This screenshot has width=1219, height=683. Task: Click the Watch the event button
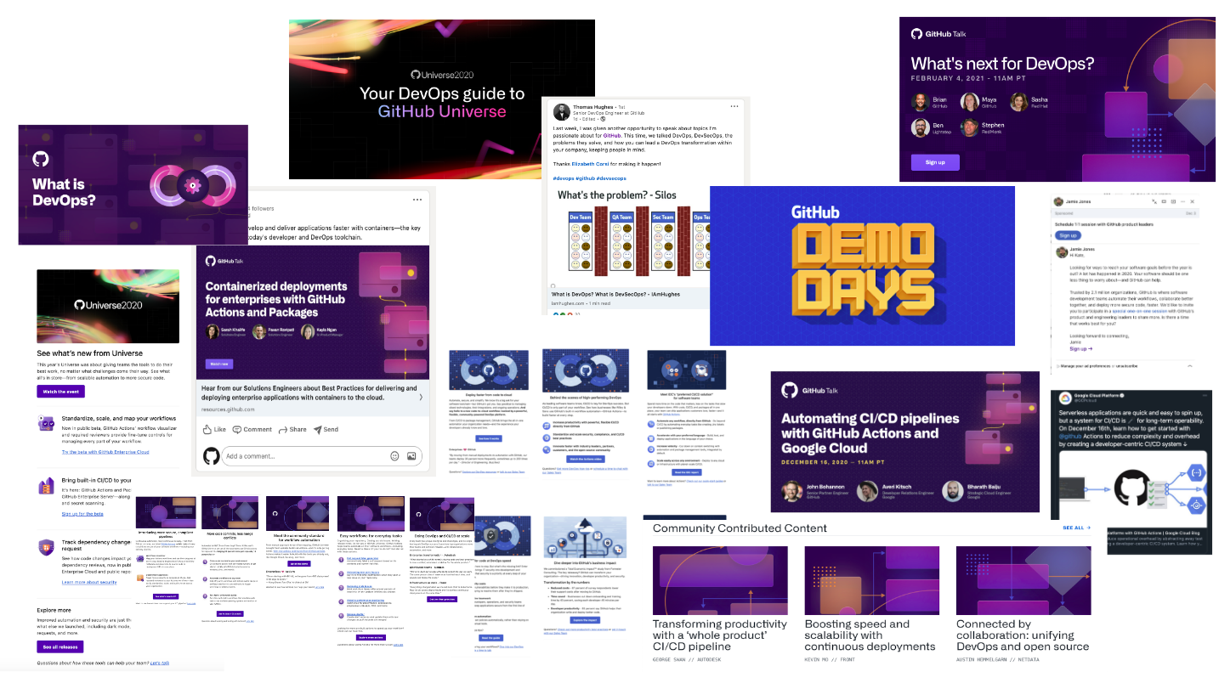click(60, 392)
